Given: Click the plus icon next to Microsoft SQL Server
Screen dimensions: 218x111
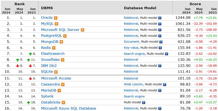Looking at the screenshot, I should point(83,30).
